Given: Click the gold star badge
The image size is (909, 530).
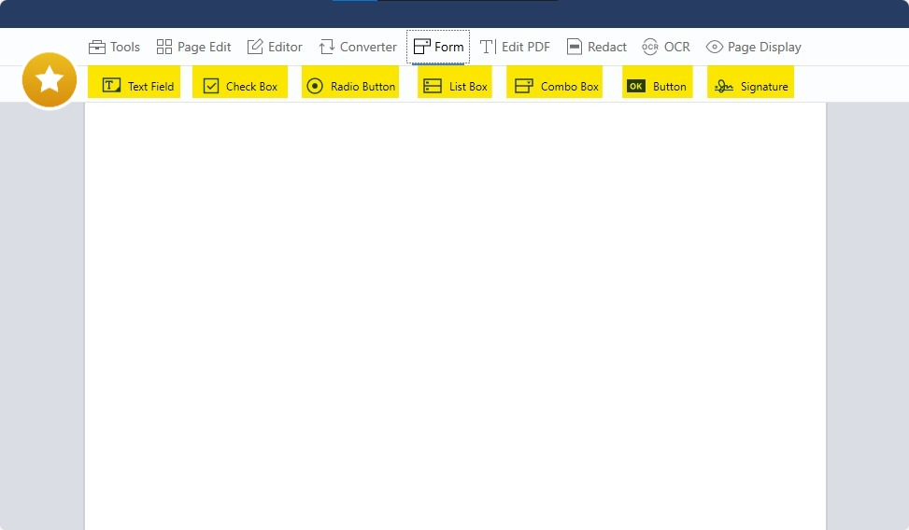Looking at the screenshot, I should click(50, 80).
